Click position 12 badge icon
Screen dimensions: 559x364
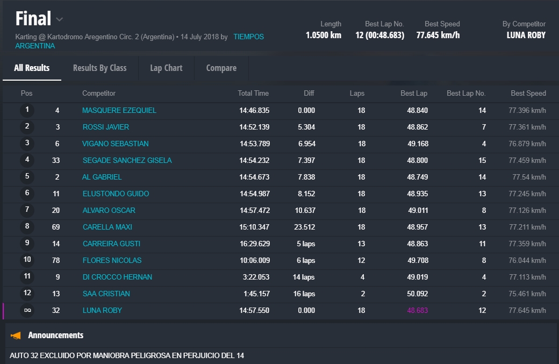click(x=27, y=294)
